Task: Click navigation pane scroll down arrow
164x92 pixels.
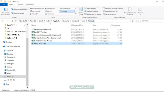Action: pos(27,87)
